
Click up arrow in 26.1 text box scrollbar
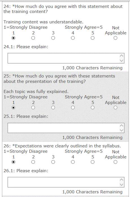tap(122, 180)
